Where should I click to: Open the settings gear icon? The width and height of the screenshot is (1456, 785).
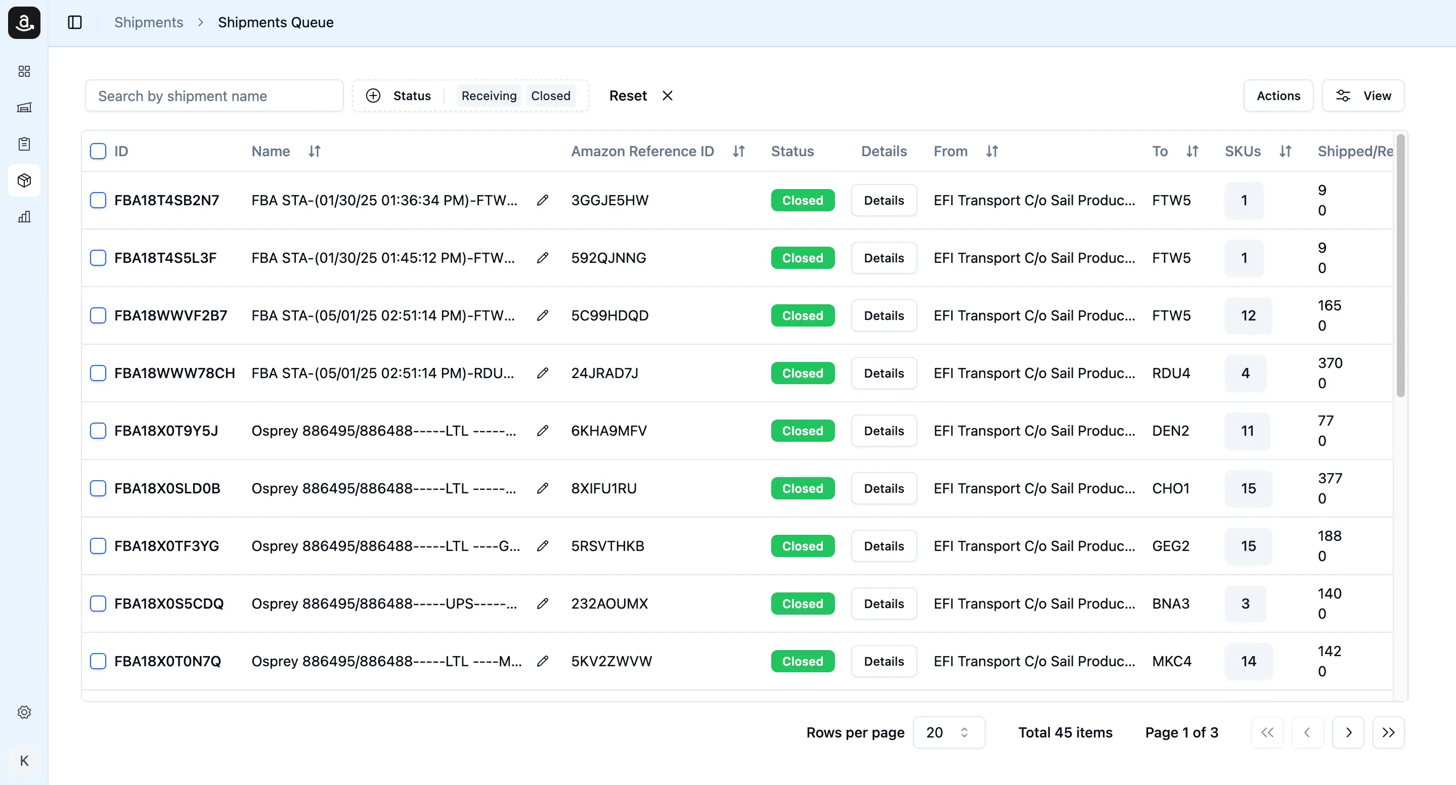tap(24, 712)
